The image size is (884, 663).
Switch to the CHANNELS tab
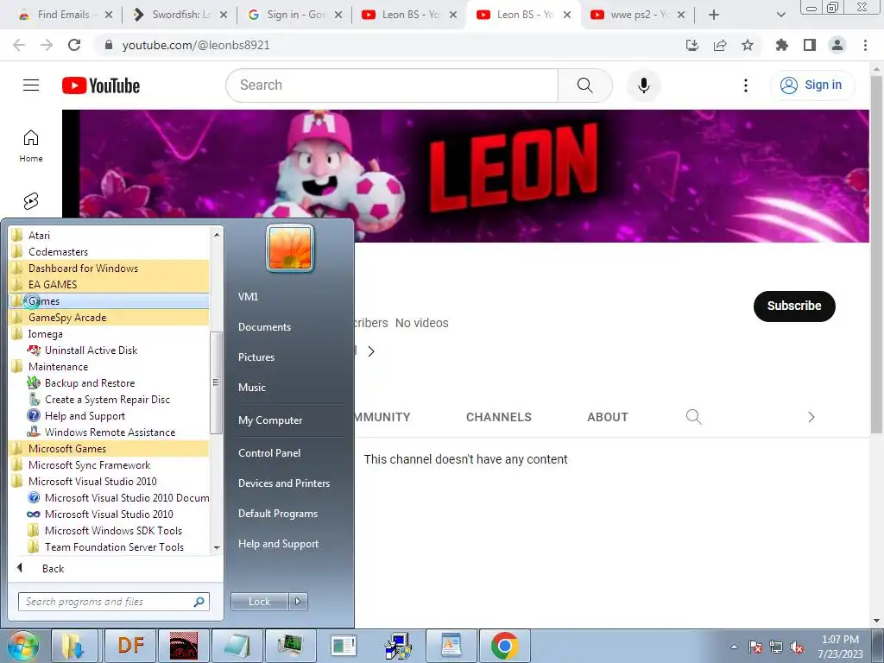(498, 417)
